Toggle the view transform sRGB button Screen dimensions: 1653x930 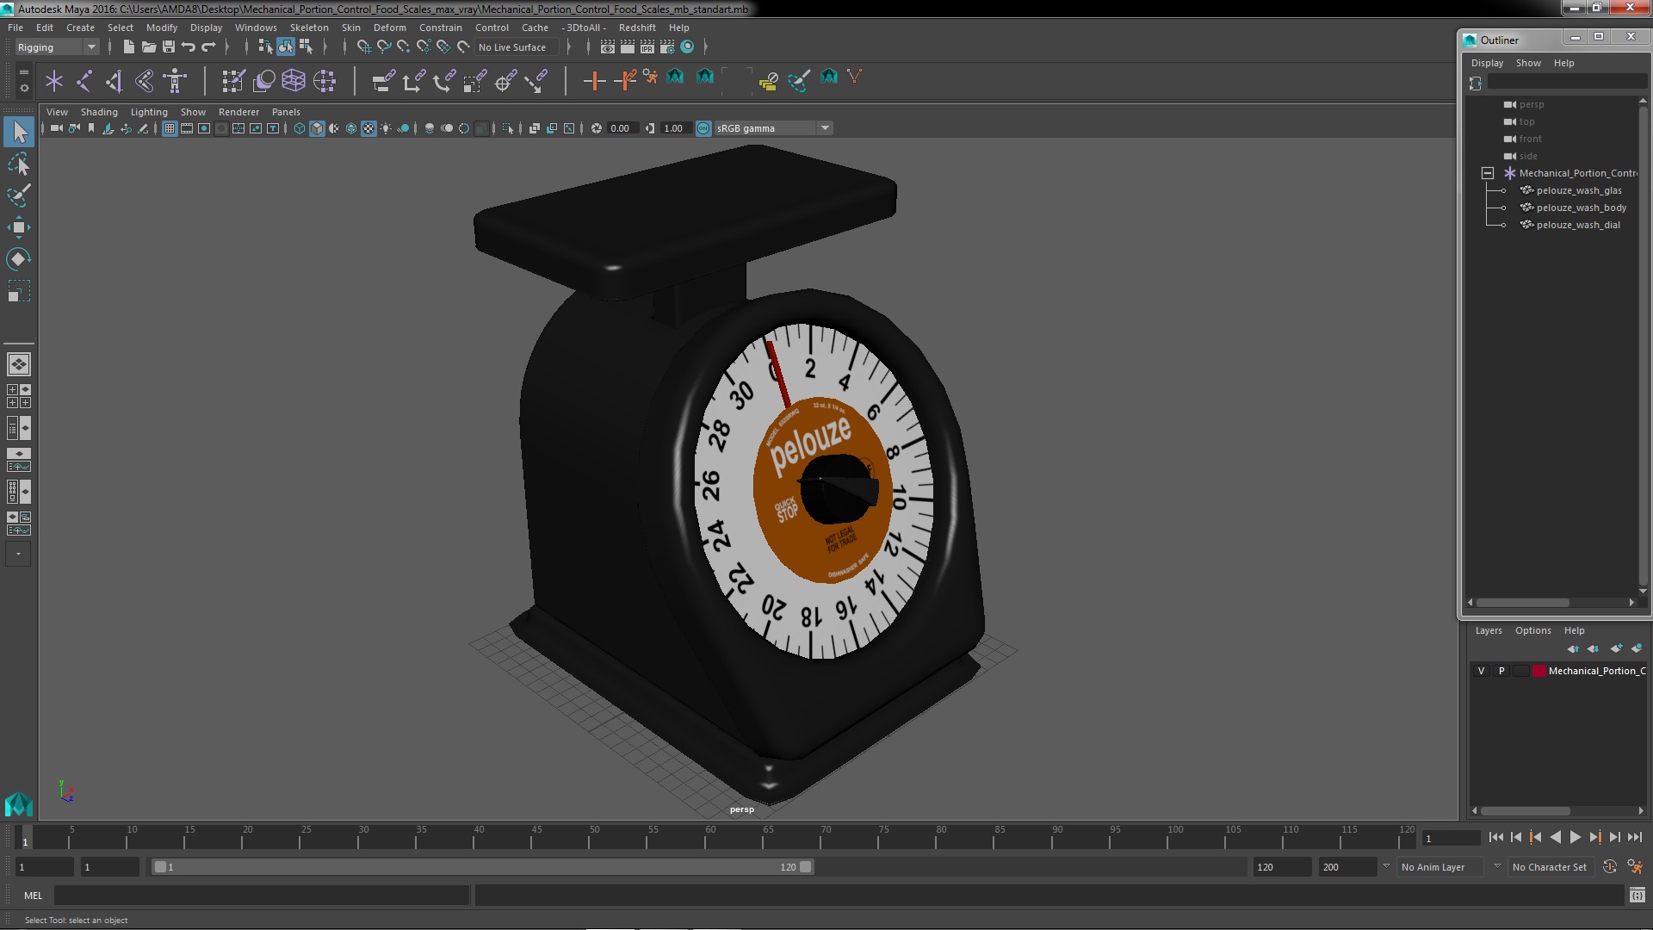[x=703, y=128]
